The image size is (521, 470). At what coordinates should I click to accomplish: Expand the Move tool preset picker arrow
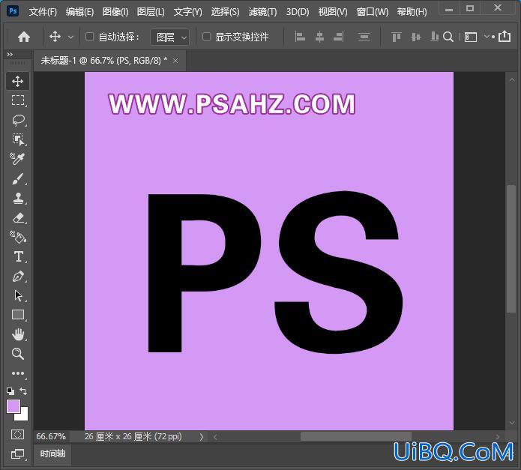70,37
